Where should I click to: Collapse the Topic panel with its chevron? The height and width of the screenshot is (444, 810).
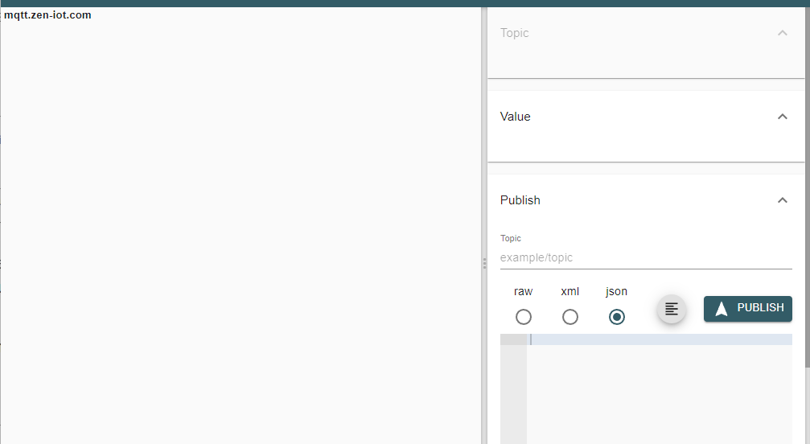783,33
